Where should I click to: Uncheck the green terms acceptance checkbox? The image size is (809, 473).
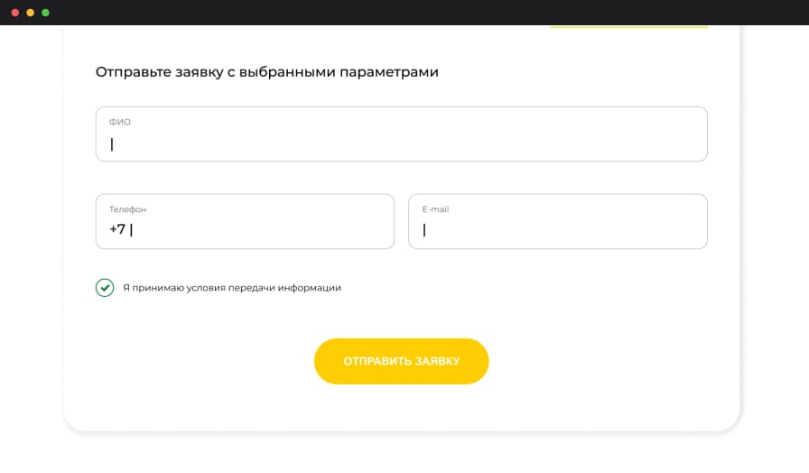click(105, 288)
